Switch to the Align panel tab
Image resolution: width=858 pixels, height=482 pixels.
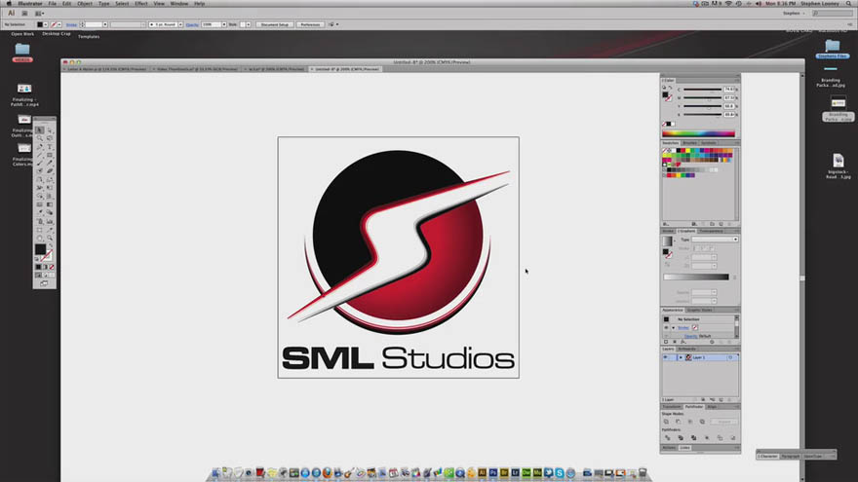click(712, 407)
